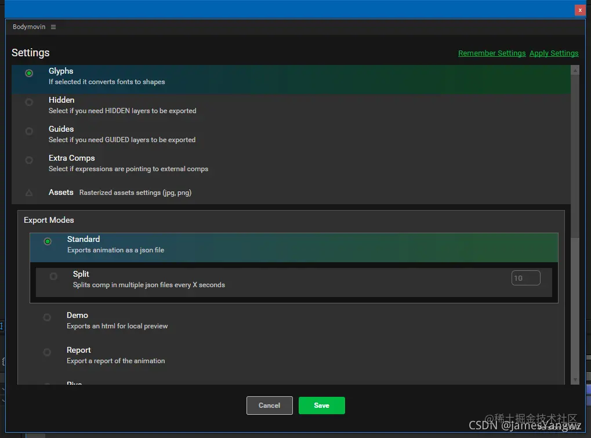
Task: Enable the Hidden layers option
Action: click(x=29, y=102)
